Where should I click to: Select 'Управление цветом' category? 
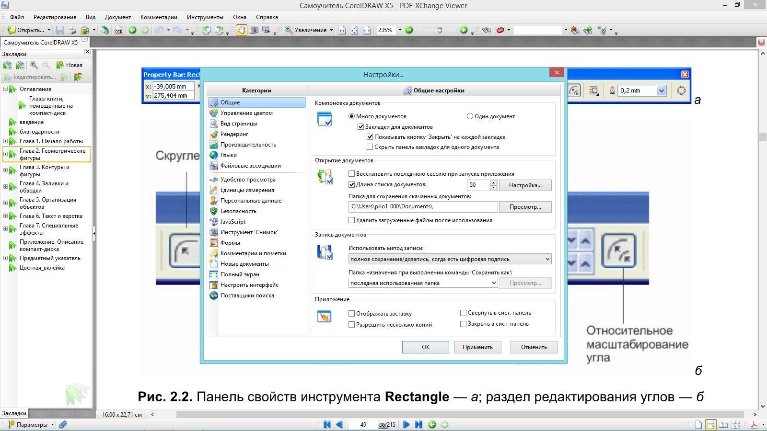[257, 113]
